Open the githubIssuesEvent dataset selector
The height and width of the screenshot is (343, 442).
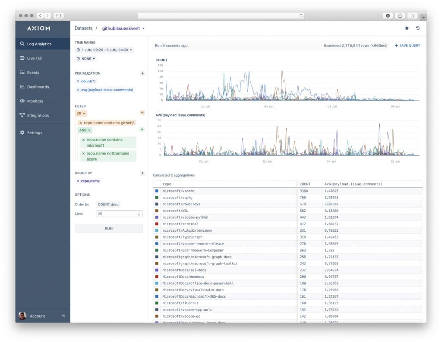[x=122, y=28]
